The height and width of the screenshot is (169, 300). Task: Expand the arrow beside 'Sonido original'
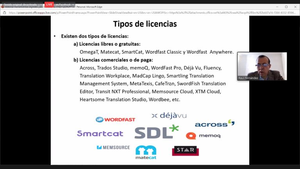coord(41,4)
